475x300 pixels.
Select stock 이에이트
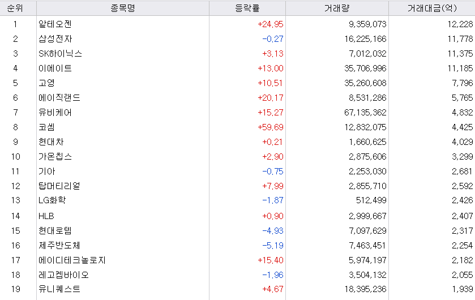(55, 68)
